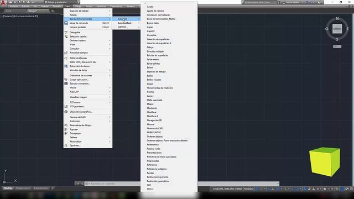Screen dimensions: 354x199
Task: Click the status bar gear workspace icon
Action: tap(325, 189)
